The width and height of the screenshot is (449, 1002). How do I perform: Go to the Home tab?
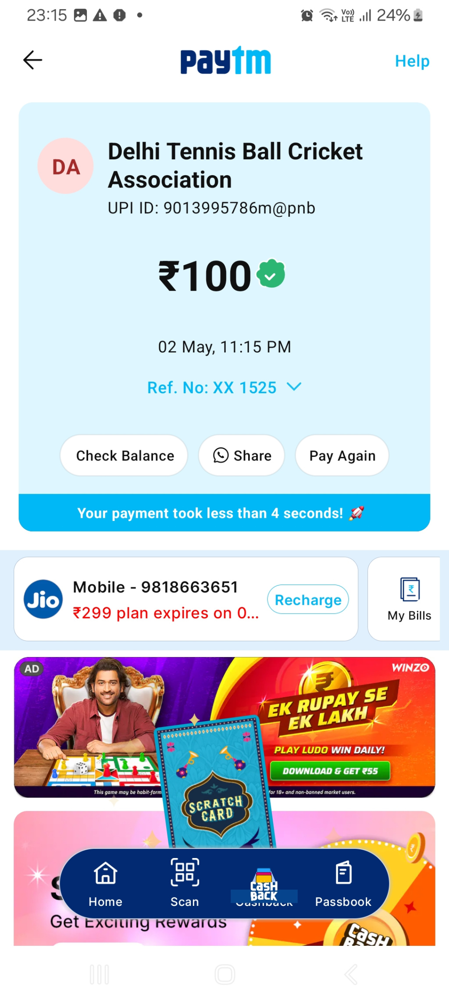[105, 884]
